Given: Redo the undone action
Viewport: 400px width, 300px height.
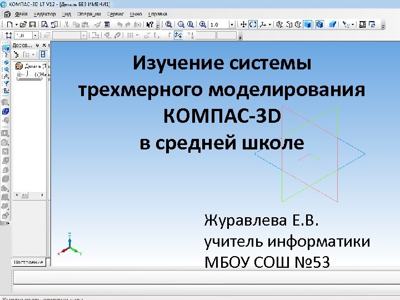Looking at the screenshot, I should [128, 24].
